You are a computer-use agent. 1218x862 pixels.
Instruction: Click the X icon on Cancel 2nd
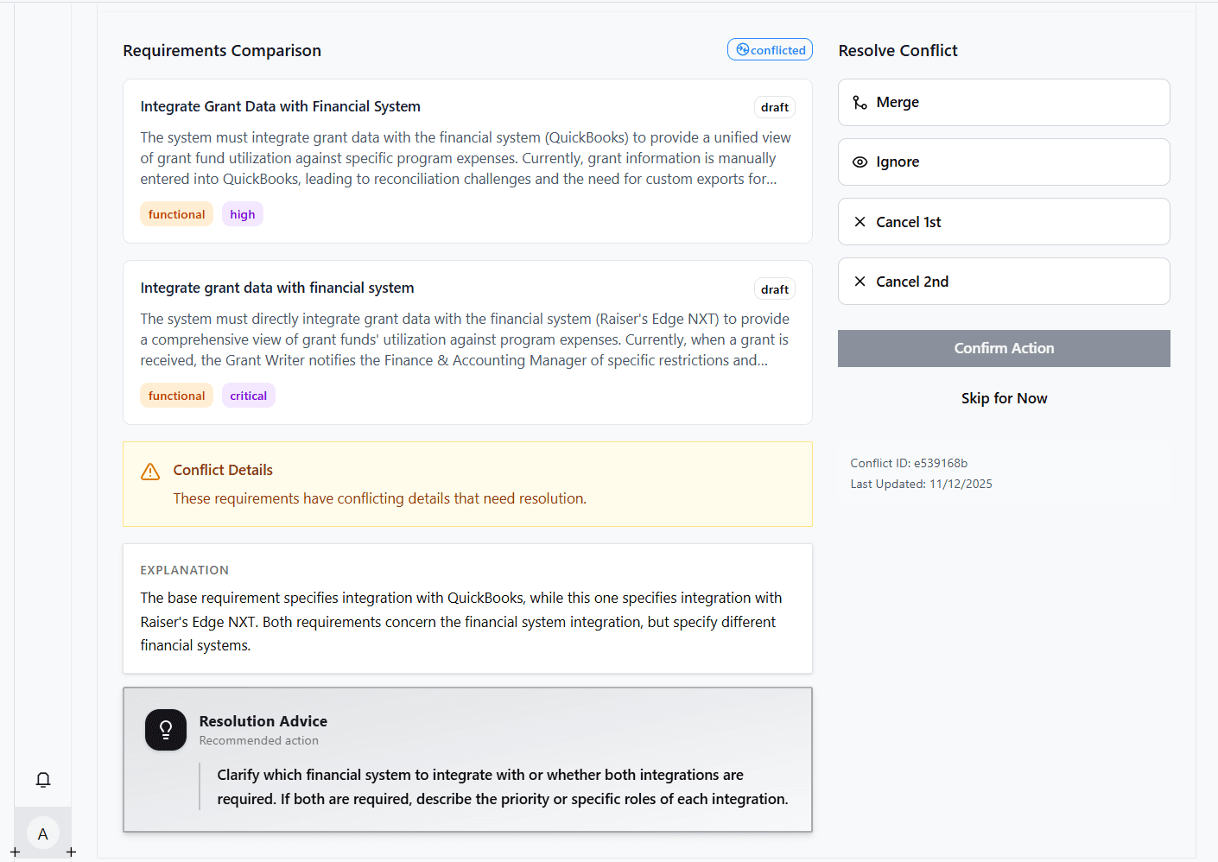coord(860,281)
